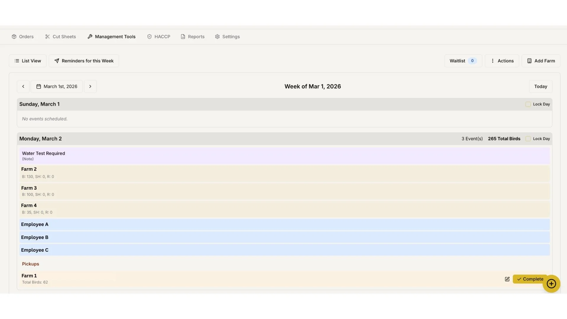Image resolution: width=567 pixels, height=319 pixels.
Task: Check Lock Day for Sunday, March 1
Action: pos(528,104)
